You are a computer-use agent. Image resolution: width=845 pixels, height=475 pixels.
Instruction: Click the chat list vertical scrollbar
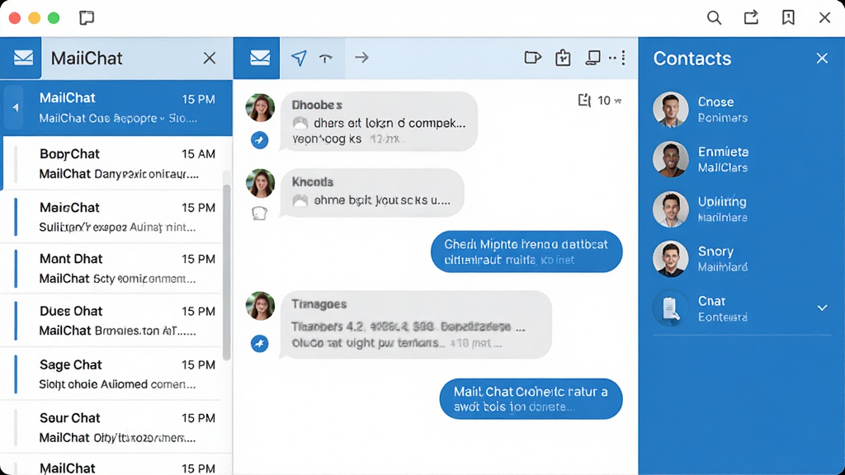[x=227, y=272]
